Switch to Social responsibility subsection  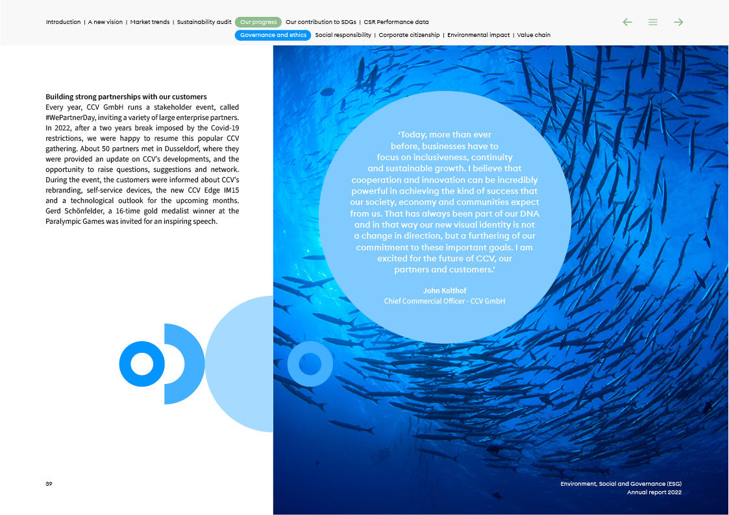coord(343,35)
